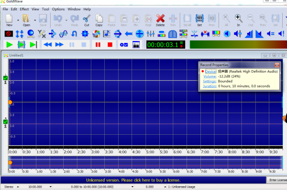Open the Stereo channel dropdown in status bar
Image resolution: width=287 pixels, height=190 pixels.
[x=18, y=187]
